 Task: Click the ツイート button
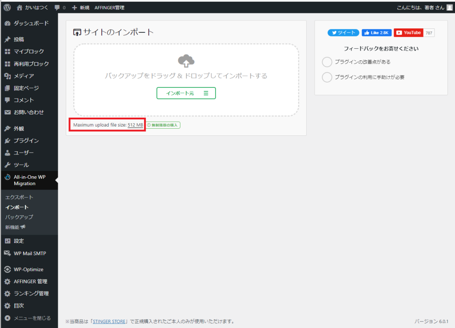click(x=343, y=33)
